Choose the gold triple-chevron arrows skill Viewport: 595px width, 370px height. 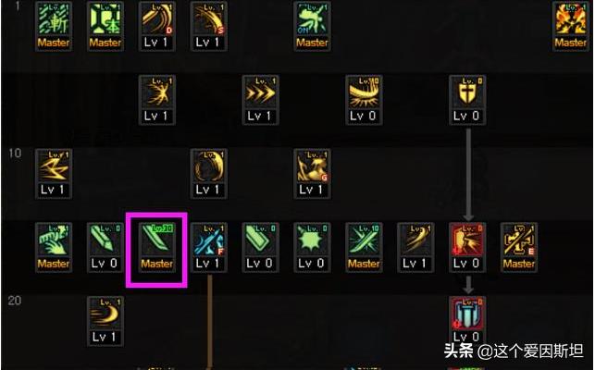[260, 100]
